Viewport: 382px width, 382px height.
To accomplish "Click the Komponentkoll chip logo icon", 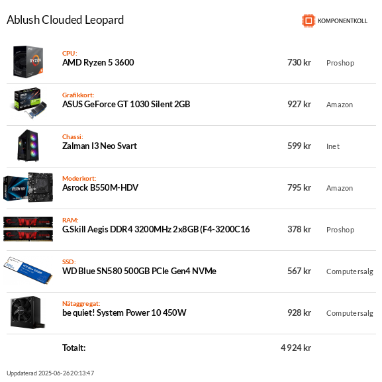I will [x=309, y=21].
